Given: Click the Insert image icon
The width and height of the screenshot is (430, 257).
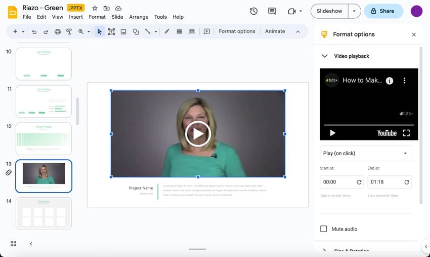Looking at the screenshot, I should click(x=123, y=31).
